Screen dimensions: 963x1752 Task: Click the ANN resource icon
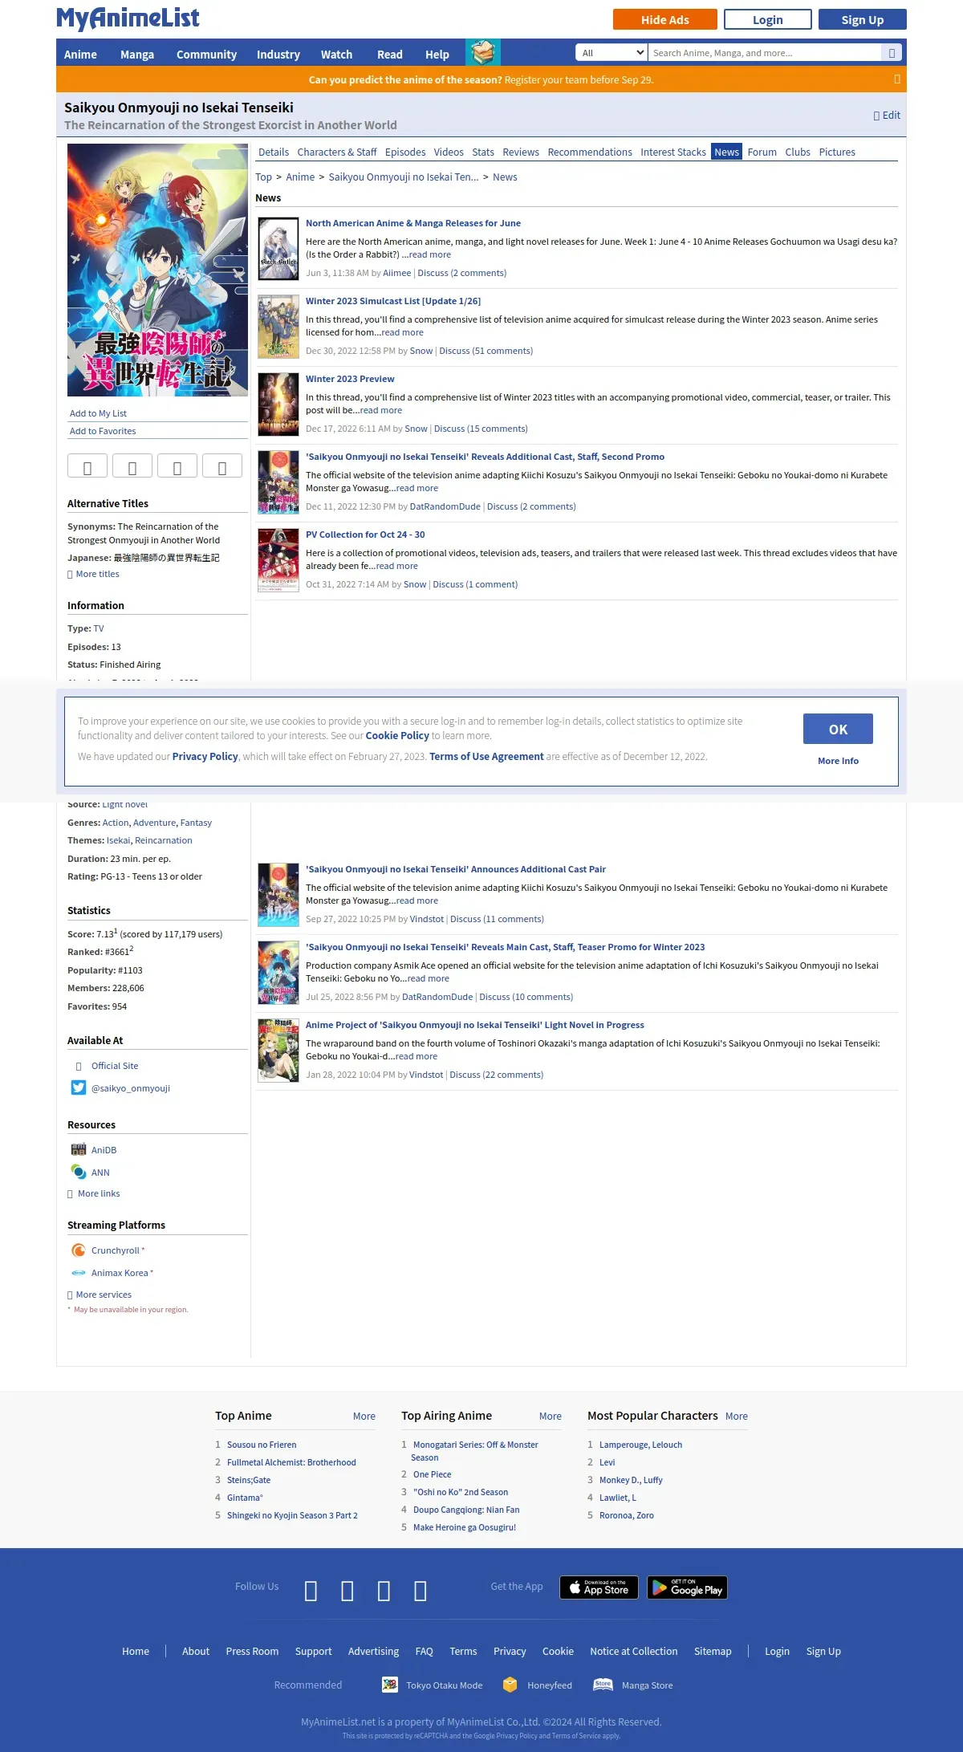79,1172
